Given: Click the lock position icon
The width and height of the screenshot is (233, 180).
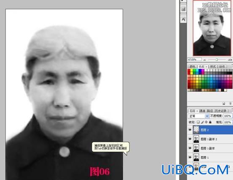Looking at the screenshot, I should pos(206,122).
